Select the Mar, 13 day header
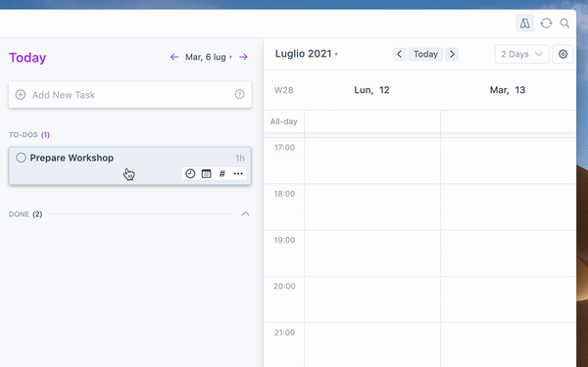 tap(508, 90)
